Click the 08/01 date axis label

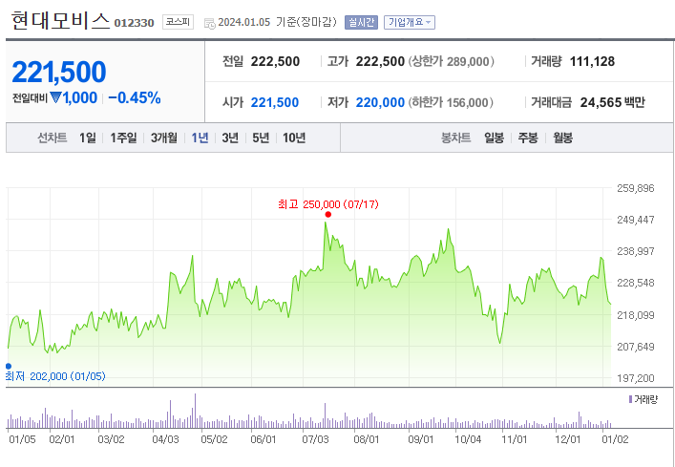(367, 439)
